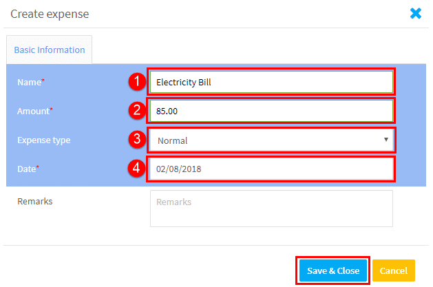Open the Date field showing 02/08/2018
This screenshot has width=433, height=287.
point(271,169)
